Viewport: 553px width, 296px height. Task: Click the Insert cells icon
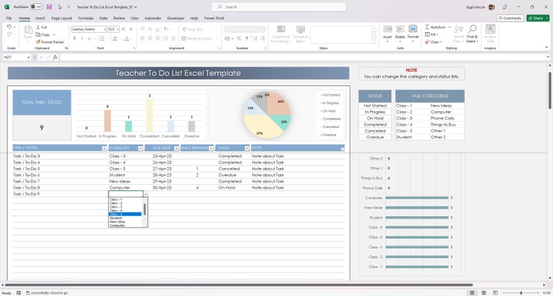(388, 29)
